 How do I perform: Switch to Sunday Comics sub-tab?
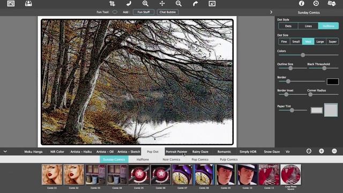click(x=114, y=159)
